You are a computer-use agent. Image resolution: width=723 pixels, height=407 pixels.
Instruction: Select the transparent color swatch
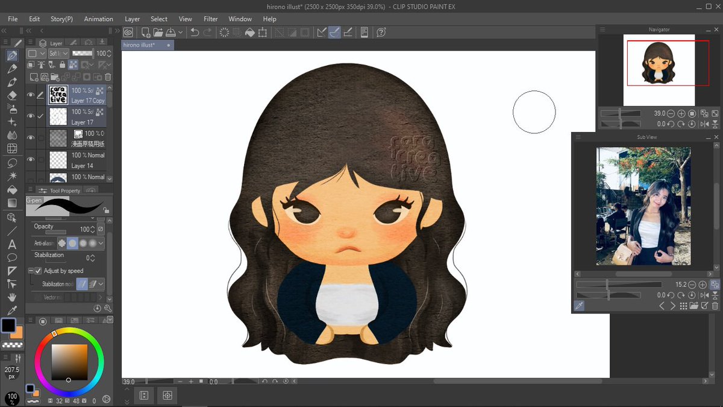12,345
